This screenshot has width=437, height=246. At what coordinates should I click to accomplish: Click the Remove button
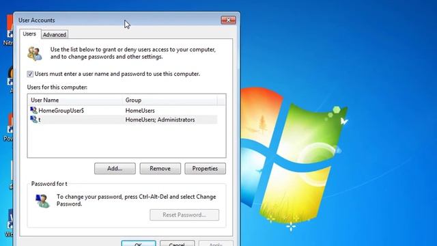tap(160, 169)
